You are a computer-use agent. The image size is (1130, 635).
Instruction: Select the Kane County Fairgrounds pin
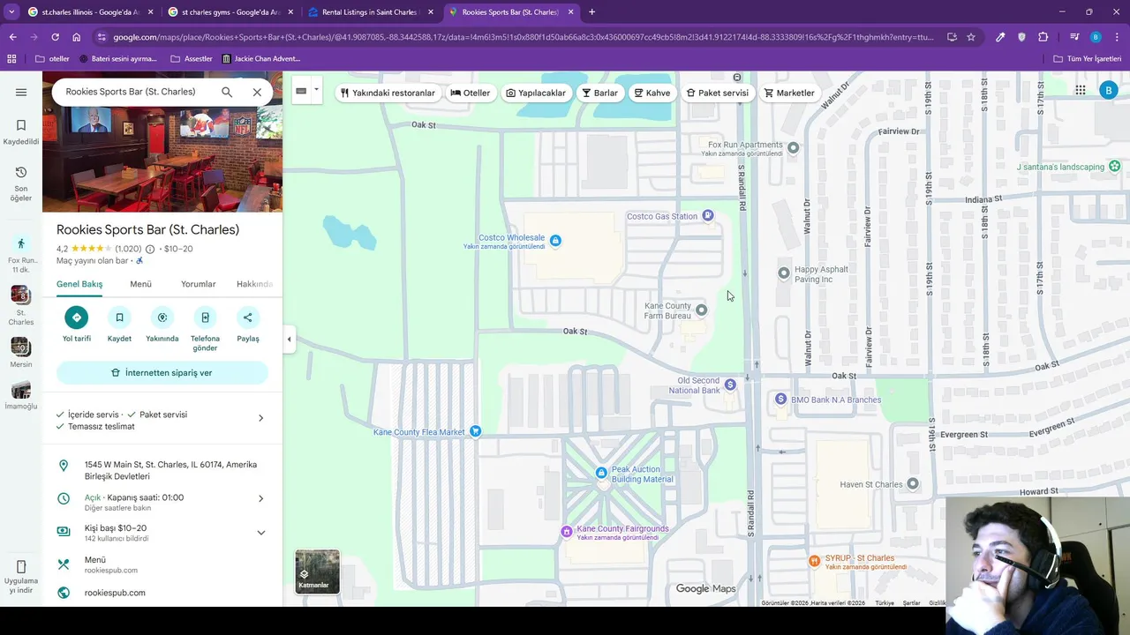[567, 532]
